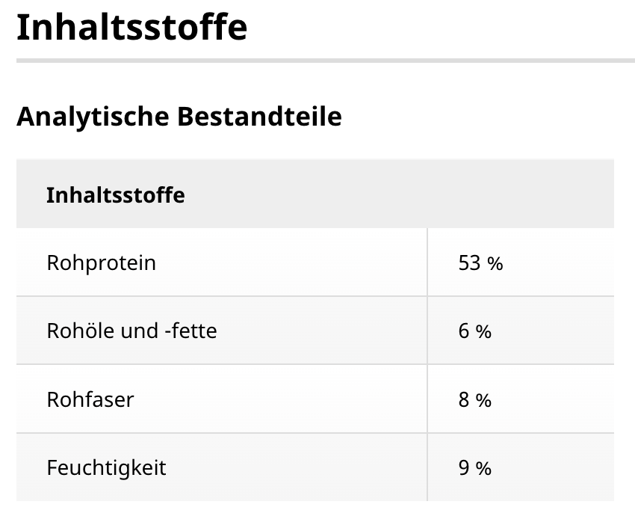Select the Analytische Bestandteile subheading
This screenshot has height=522, width=635.
(179, 117)
